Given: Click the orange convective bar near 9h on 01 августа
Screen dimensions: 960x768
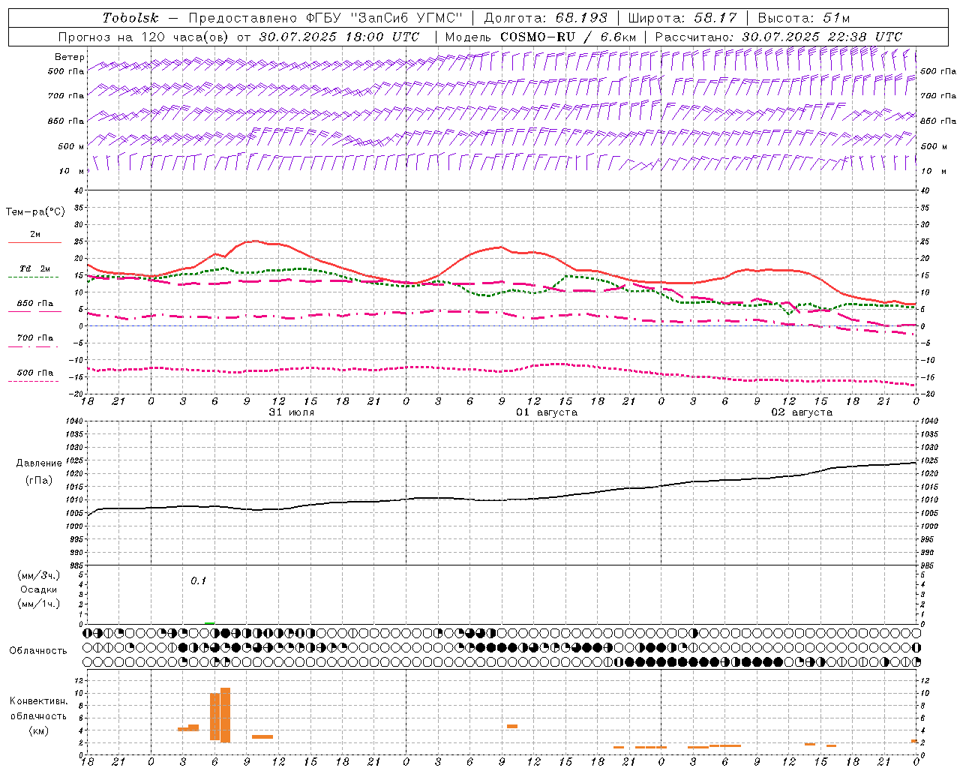Looking at the screenshot, I should click(x=512, y=726).
